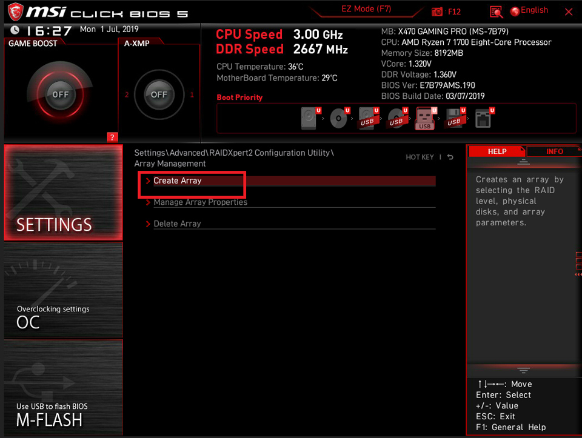Click the globe language icon
Screen dimensions: 582x438
click(x=515, y=12)
